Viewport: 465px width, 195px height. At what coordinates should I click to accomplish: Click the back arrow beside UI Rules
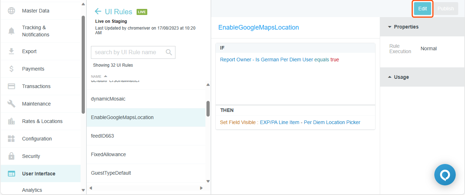click(x=98, y=12)
